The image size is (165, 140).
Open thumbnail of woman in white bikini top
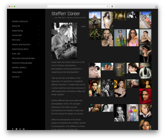[107, 20]
